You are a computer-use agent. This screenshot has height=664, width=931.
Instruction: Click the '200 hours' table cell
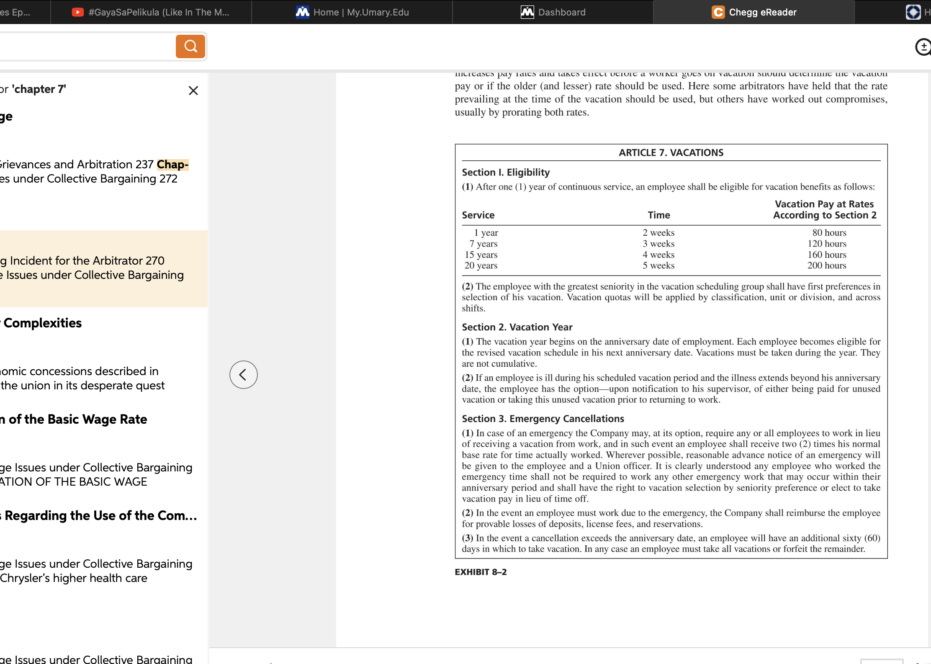(x=827, y=265)
